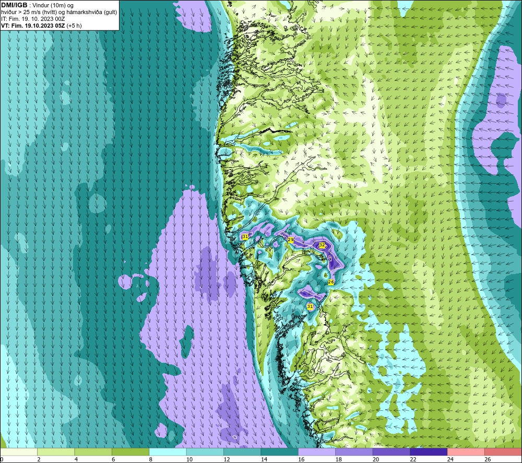Click the 10–12 m/s turquoise swatch
Image resolution: width=522 pixels, height=463 pixels.
[x=205, y=452]
